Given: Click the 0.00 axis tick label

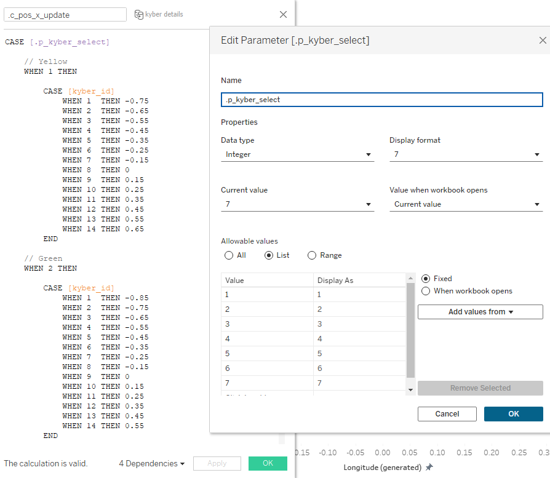Looking at the screenshot, I should (x=382, y=453).
